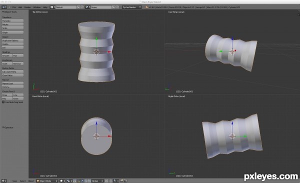Screen dimensions: 300x183
Task: Open the History... dropdown
Action: pos(12,87)
